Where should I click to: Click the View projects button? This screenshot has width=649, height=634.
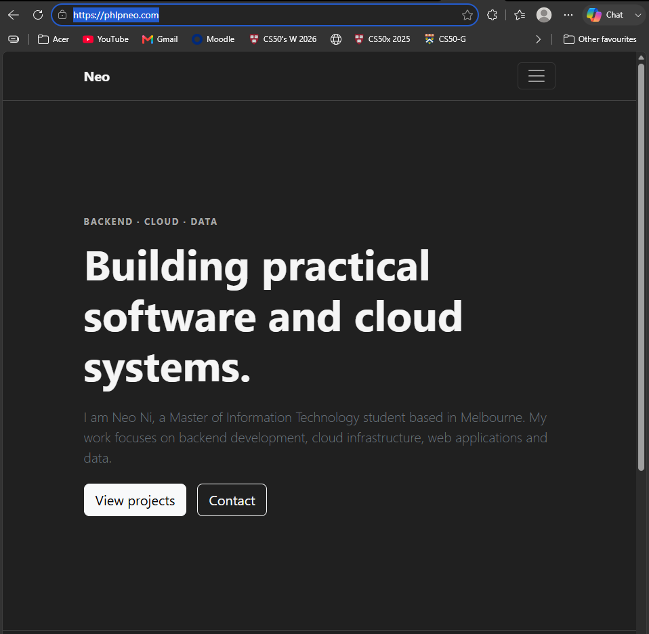135,500
